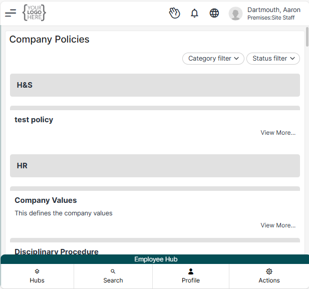View more of test policy
This screenshot has height=289, width=309.
coord(278,133)
